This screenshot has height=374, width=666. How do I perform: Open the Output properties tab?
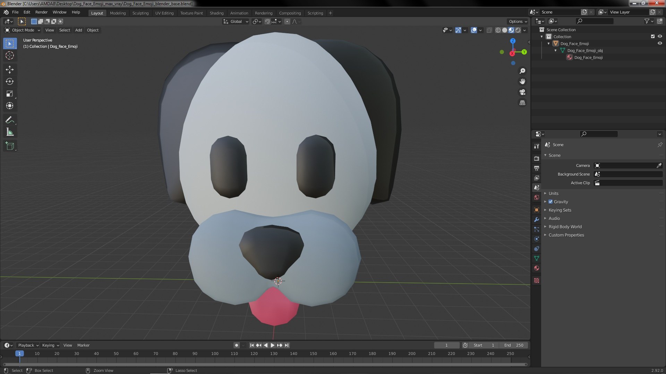tap(537, 168)
